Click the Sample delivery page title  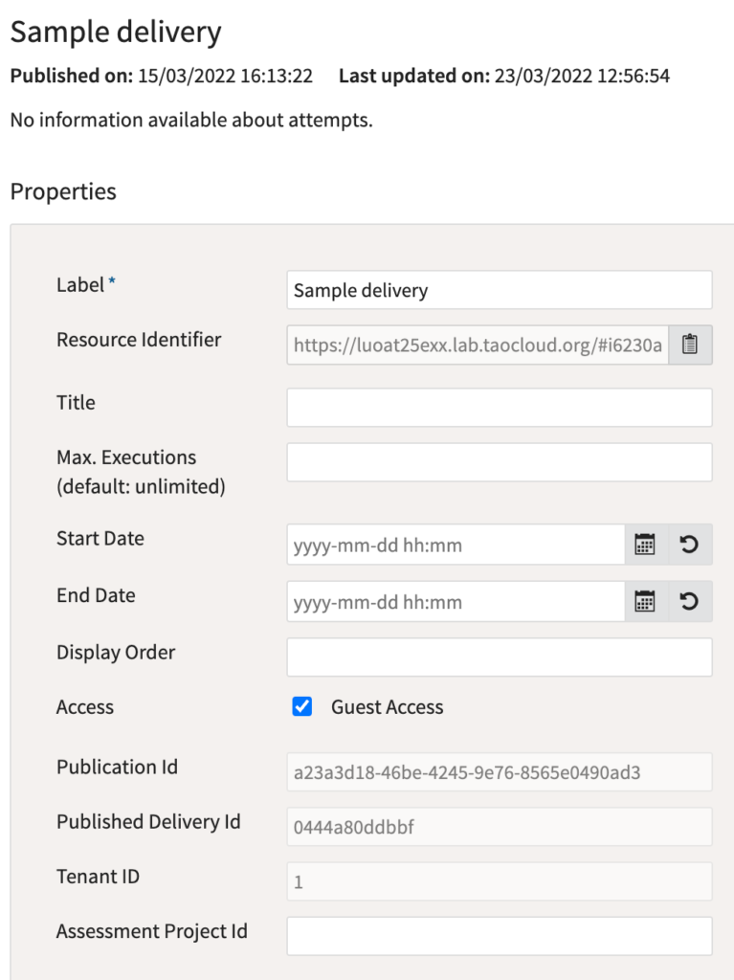[115, 32]
